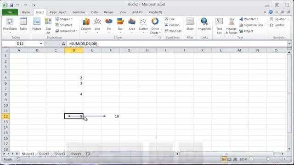The width and height of the screenshot is (294, 165).
Task: Insert a Scatter chart
Action: pos(143,26)
